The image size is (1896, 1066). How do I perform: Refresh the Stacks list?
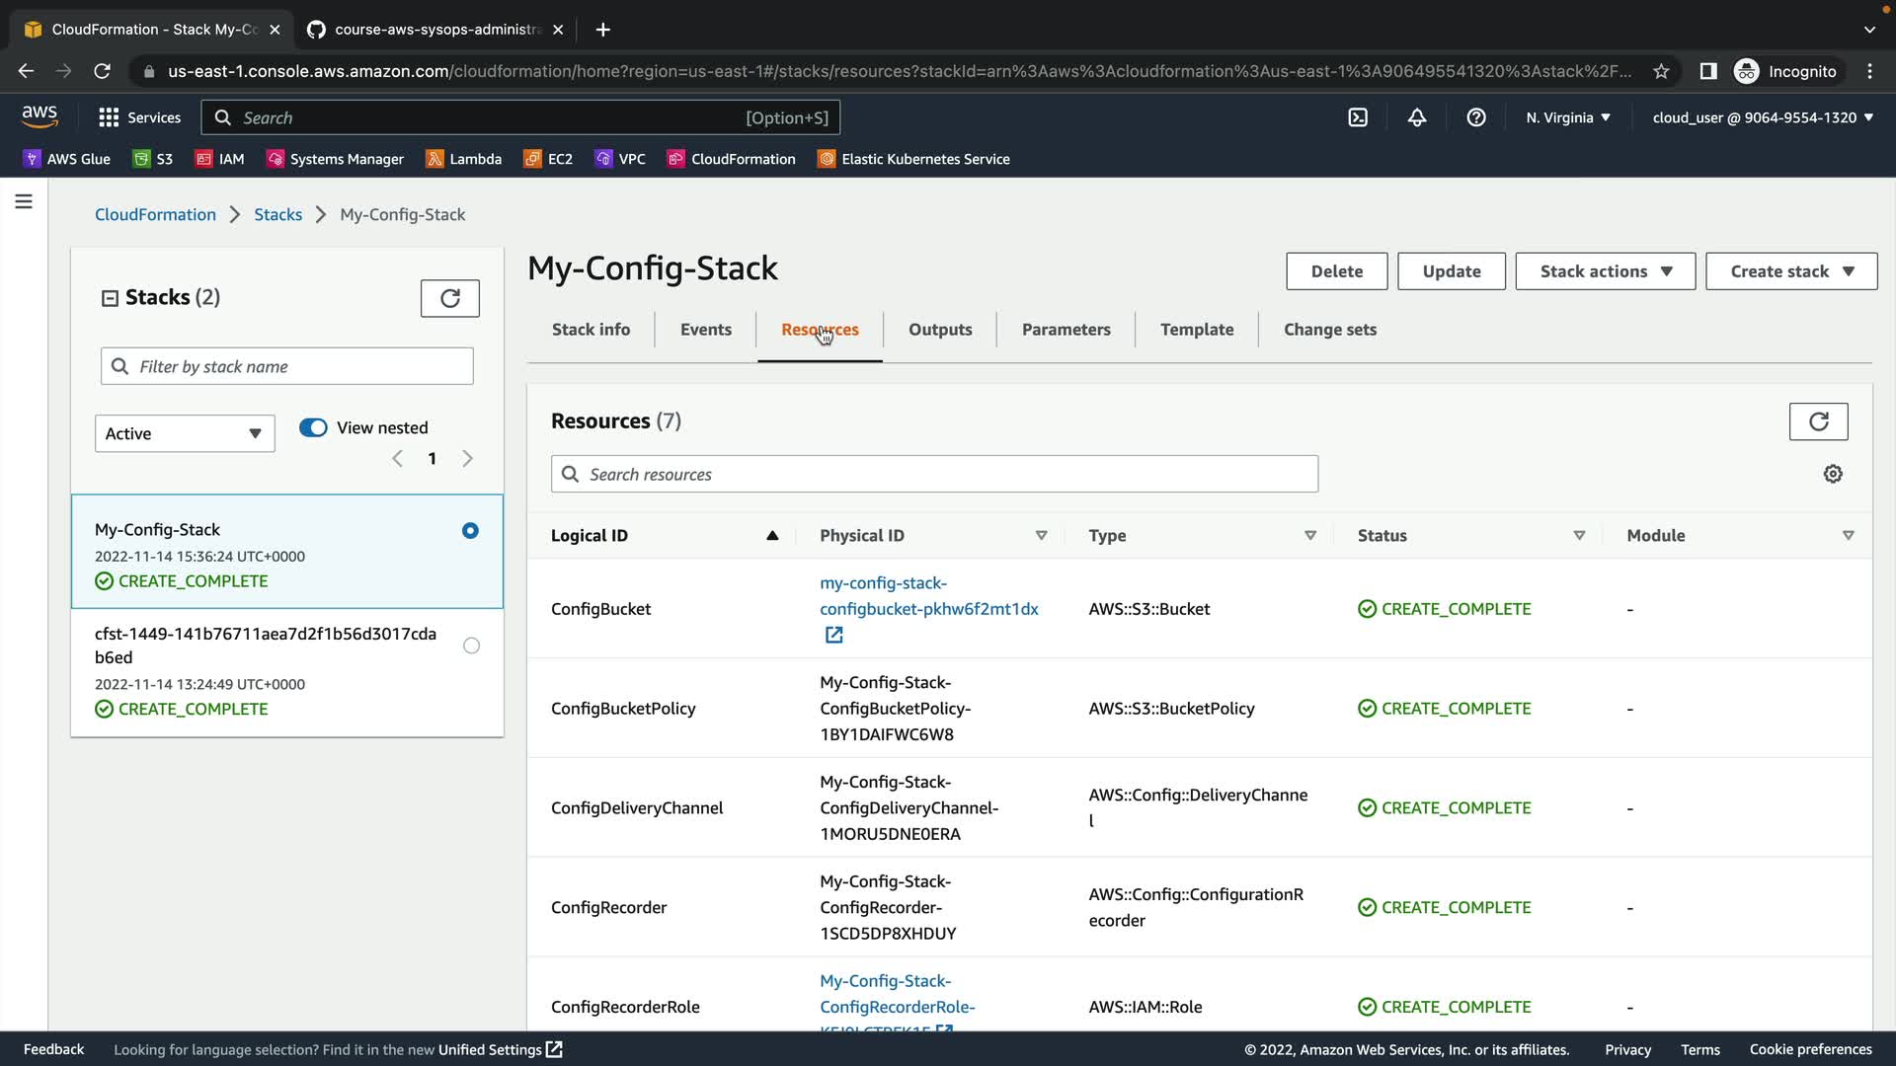(449, 298)
